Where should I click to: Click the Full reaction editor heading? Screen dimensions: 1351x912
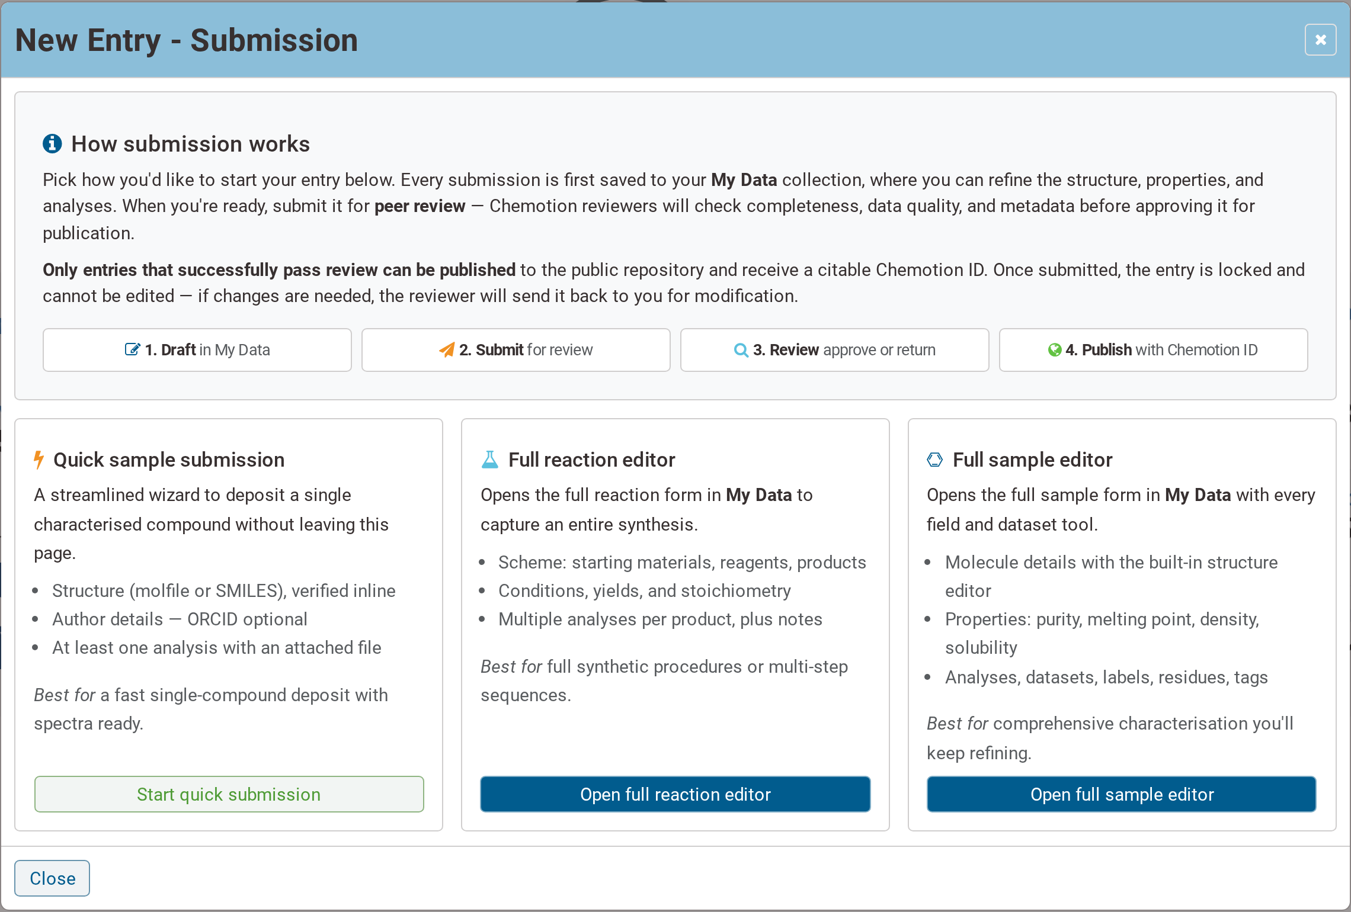click(591, 460)
